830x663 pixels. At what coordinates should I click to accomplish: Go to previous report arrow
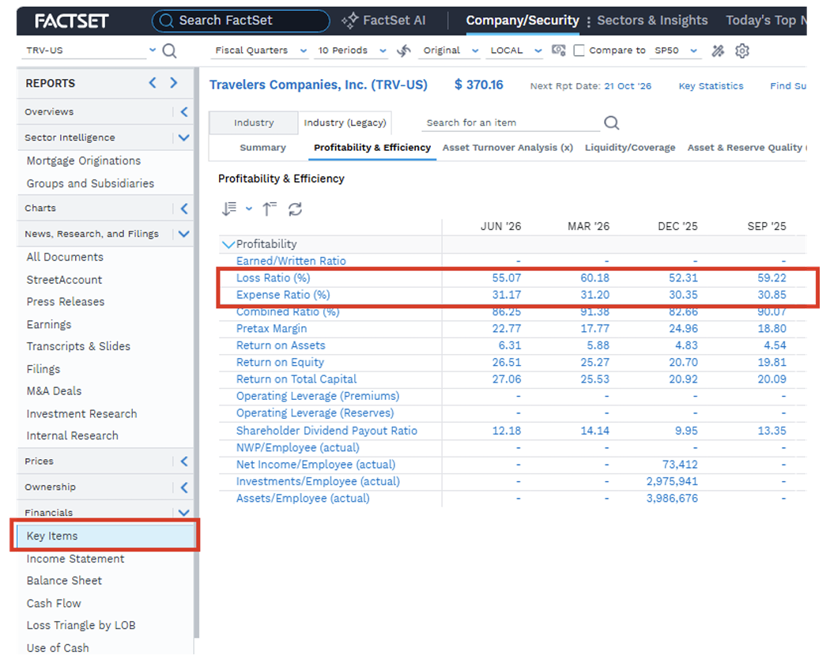(x=153, y=82)
